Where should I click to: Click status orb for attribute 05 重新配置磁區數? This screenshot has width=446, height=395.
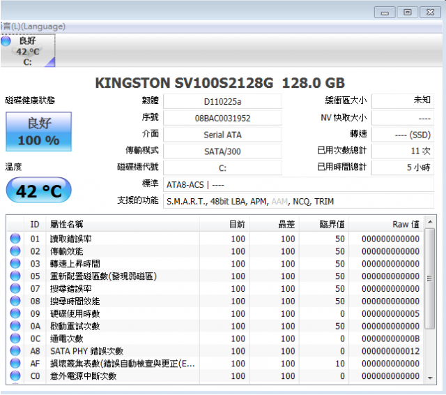[15, 276]
